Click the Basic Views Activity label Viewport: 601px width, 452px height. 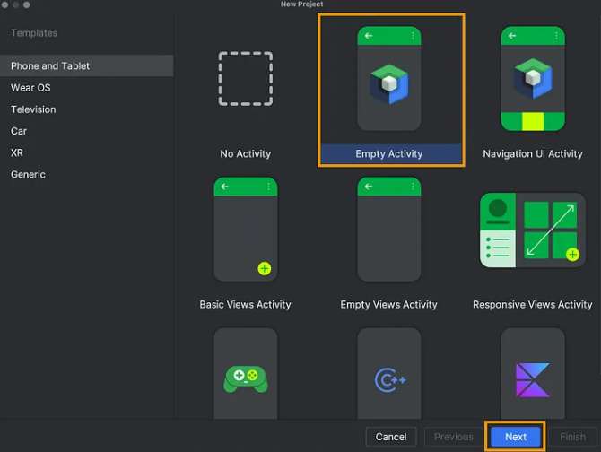[245, 305]
